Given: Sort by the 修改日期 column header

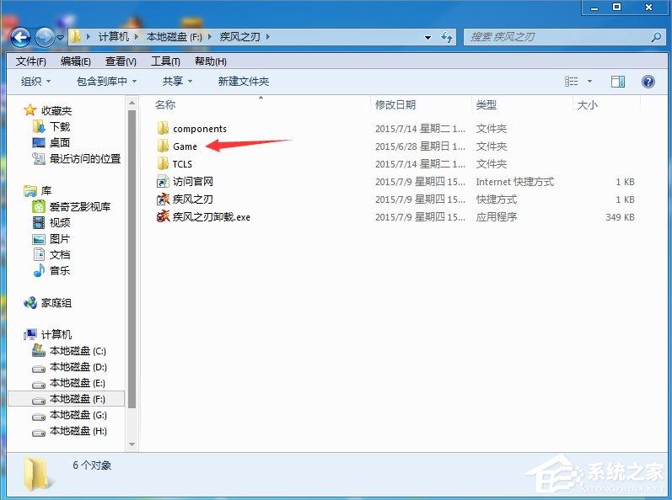Looking at the screenshot, I should (x=395, y=104).
